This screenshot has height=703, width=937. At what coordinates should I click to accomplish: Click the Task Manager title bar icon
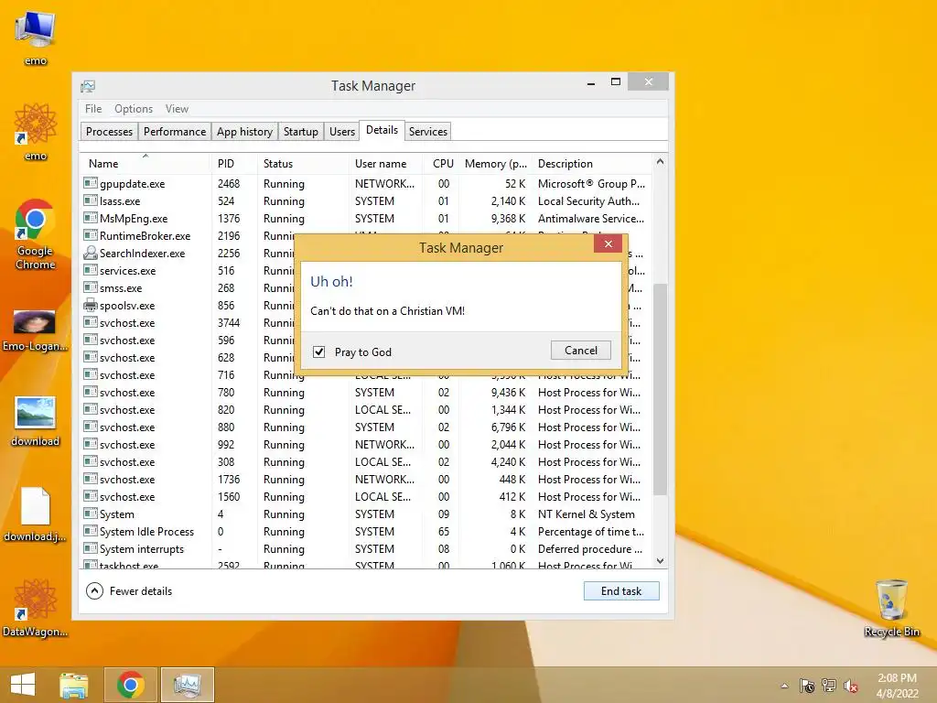tap(88, 86)
